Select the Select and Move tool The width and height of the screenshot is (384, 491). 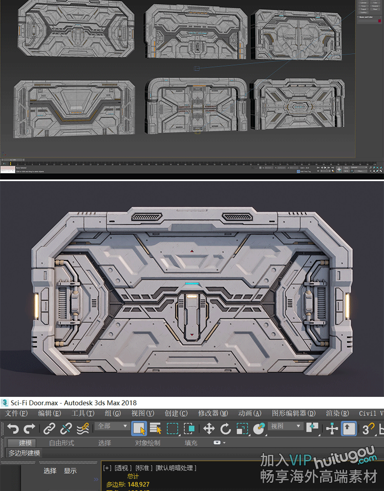point(209,429)
